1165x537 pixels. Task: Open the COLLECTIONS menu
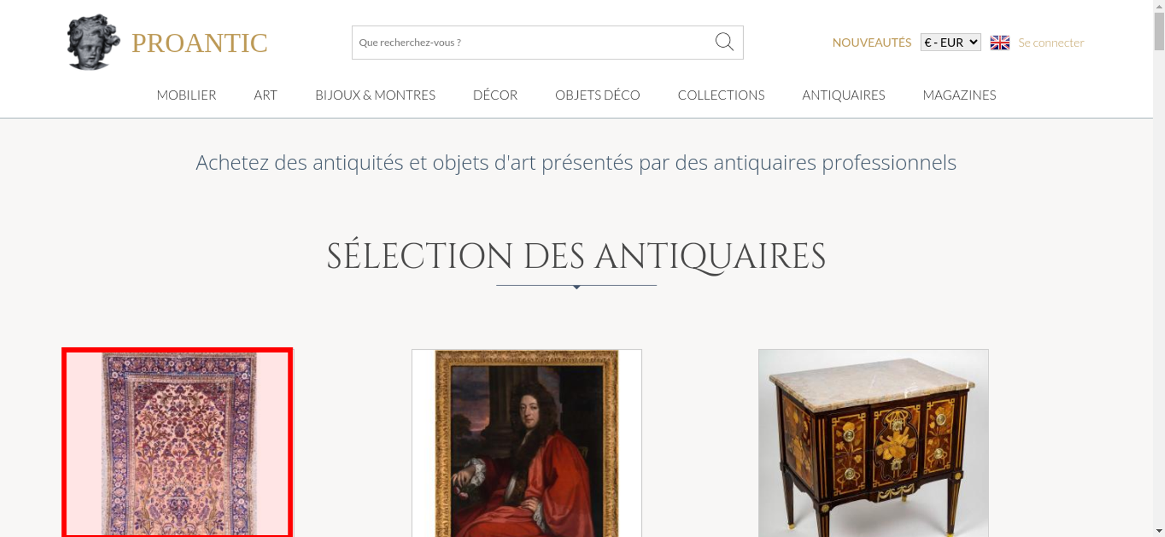tap(721, 95)
